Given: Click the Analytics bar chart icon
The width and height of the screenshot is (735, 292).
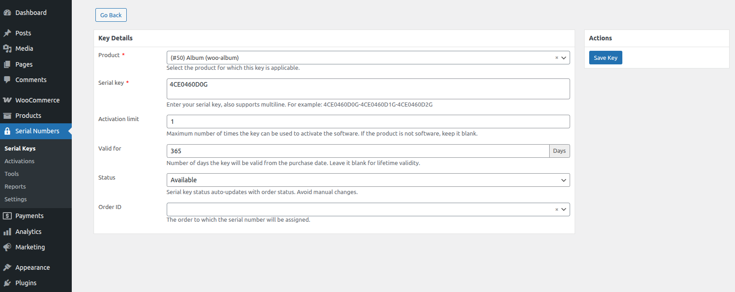Looking at the screenshot, I should tap(7, 232).
